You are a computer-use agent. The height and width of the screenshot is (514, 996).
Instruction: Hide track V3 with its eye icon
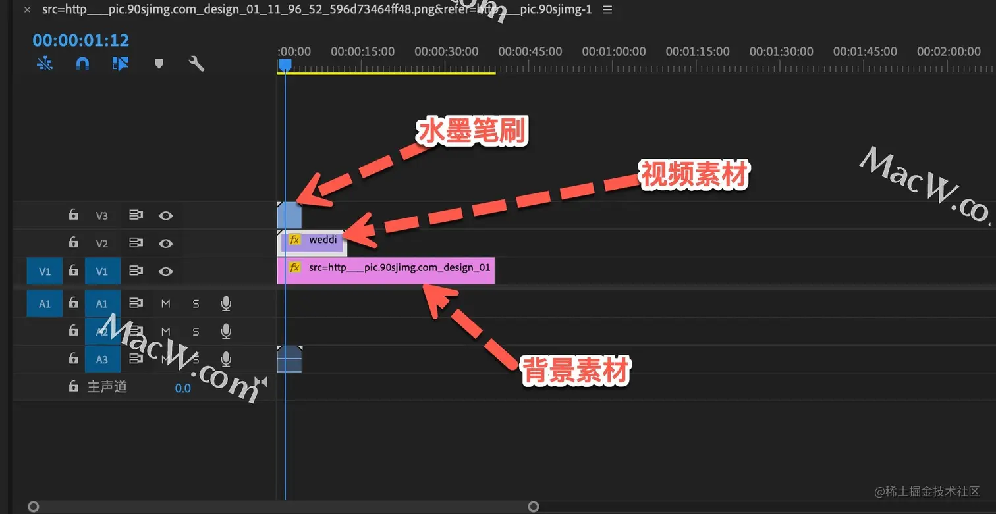(x=166, y=215)
